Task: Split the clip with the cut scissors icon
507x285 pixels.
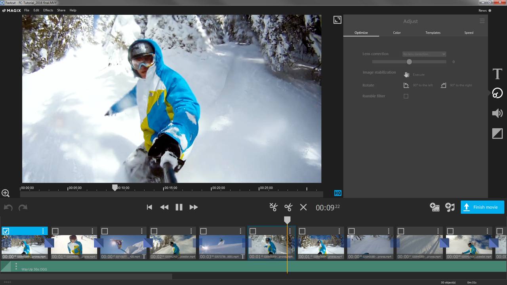Action: point(273,207)
